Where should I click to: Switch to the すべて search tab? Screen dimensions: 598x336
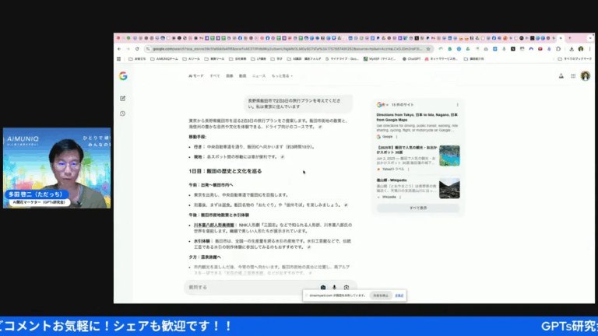215,75
